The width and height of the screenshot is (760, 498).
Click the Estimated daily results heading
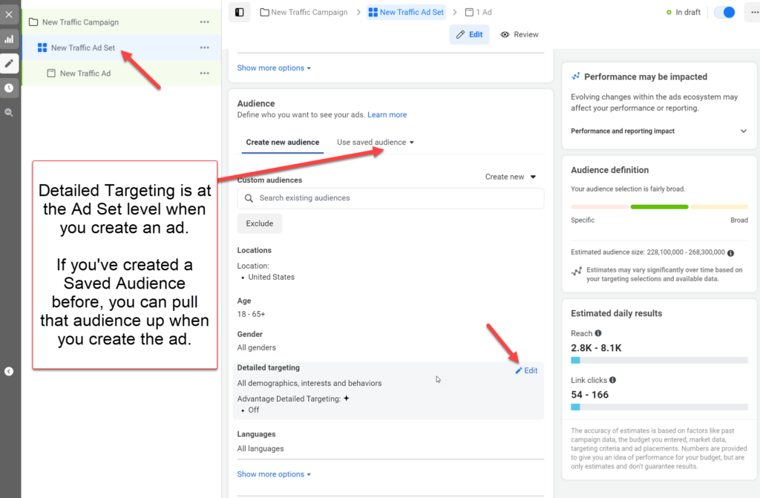tap(616, 313)
